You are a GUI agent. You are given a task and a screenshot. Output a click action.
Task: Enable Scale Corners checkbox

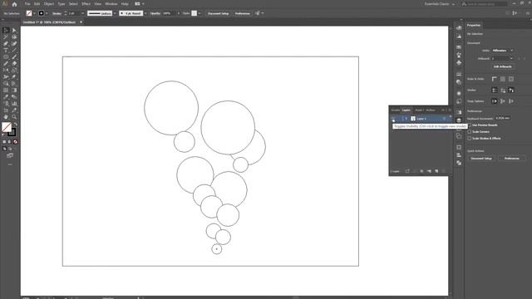pos(469,131)
